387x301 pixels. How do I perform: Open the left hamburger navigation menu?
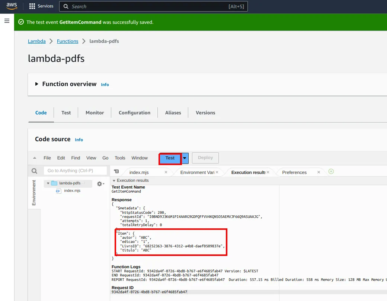(7, 21)
